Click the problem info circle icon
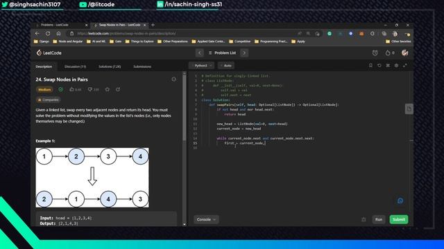The width and height of the screenshot is (444, 249). 174,80
